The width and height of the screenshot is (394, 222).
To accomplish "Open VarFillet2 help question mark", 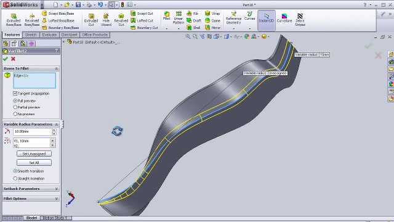I will click(x=56, y=51).
